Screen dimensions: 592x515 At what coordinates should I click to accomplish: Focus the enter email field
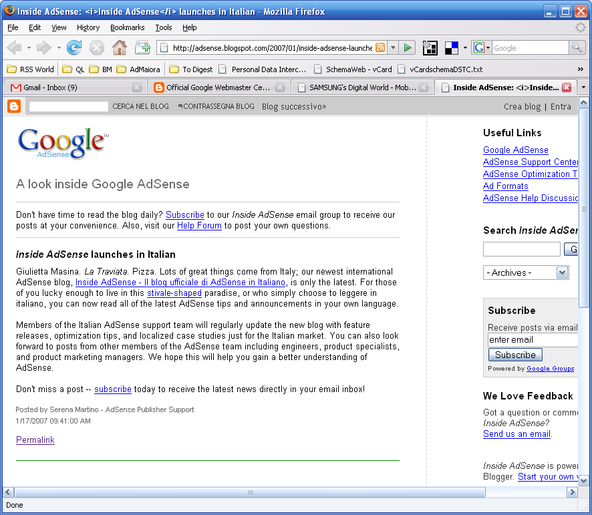pyautogui.click(x=533, y=340)
